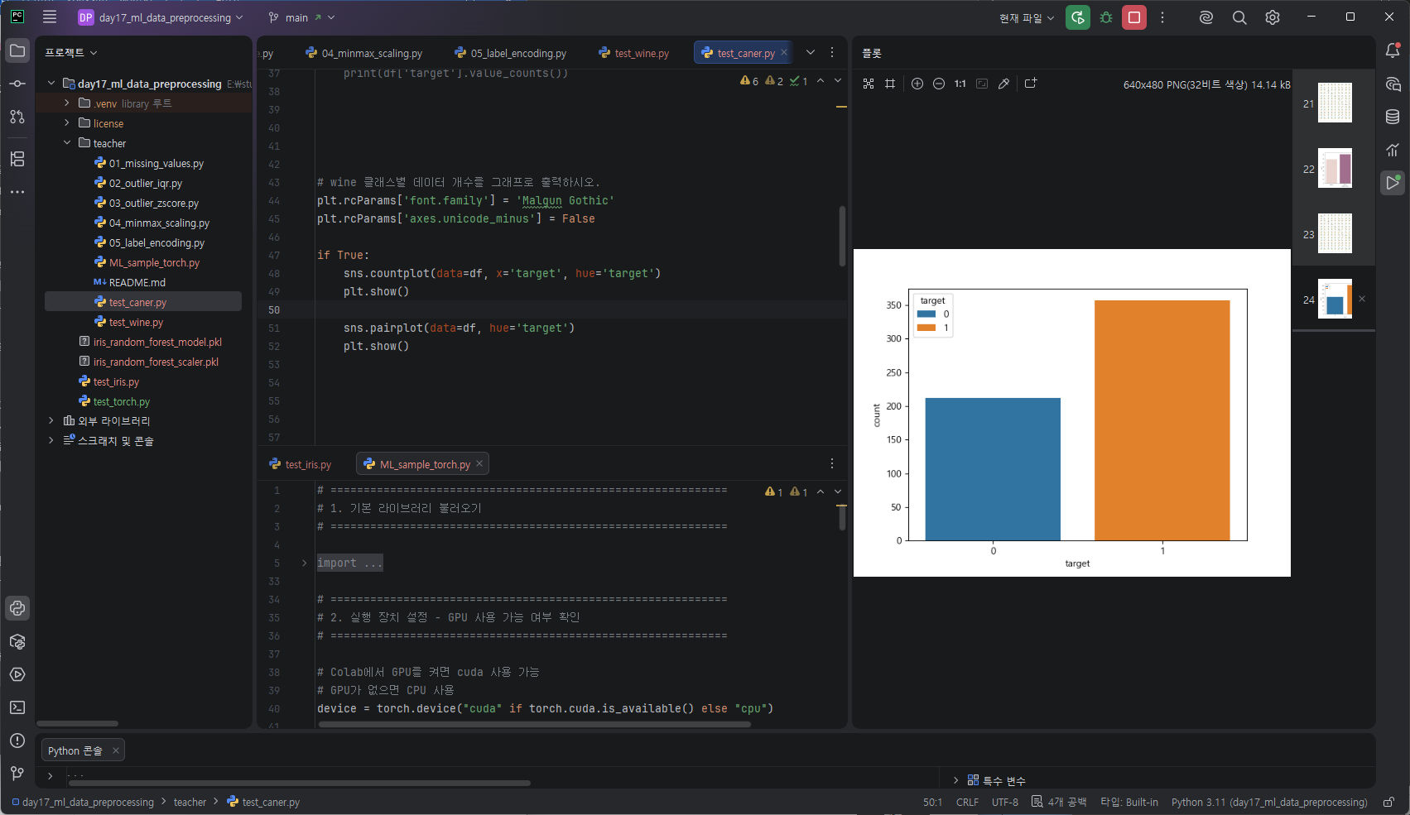Viewport: 1410px width, 815px height.
Task: Expand the .venv folder
Action: pyautogui.click(x=67, y=103)
